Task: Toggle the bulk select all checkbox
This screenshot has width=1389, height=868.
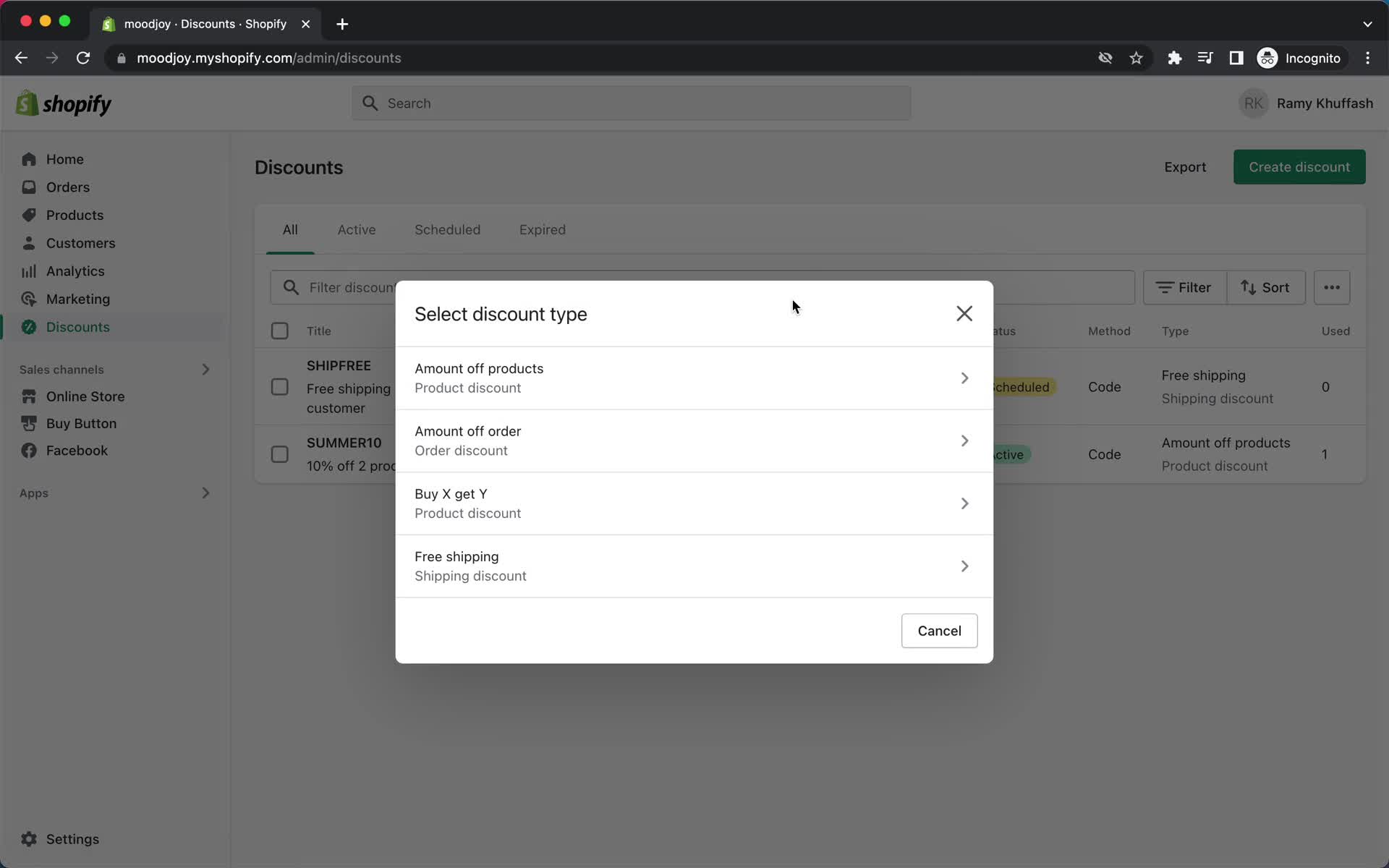Action: point(279,330)
